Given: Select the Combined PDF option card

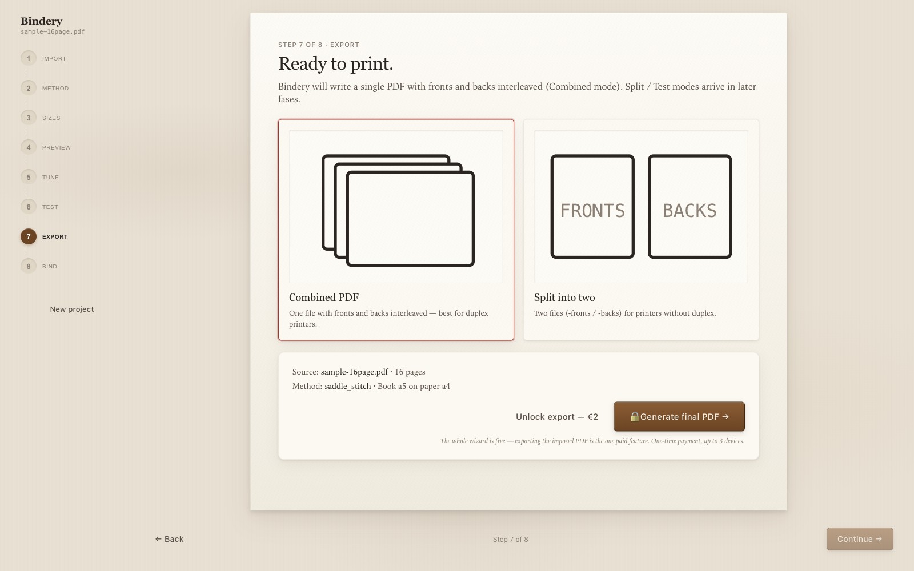Looking at the screenshot, I should pyautogui.click(x=396, y=230).
